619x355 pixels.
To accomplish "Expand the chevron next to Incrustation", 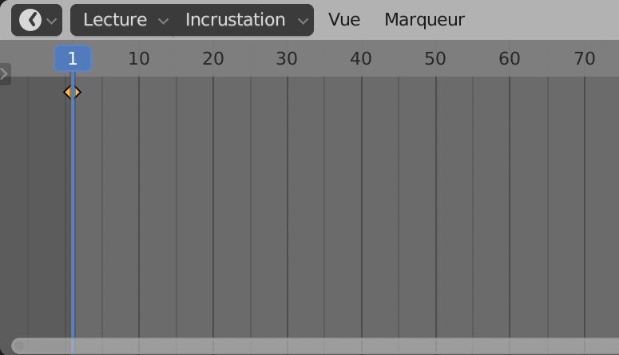I will (303, 21).
